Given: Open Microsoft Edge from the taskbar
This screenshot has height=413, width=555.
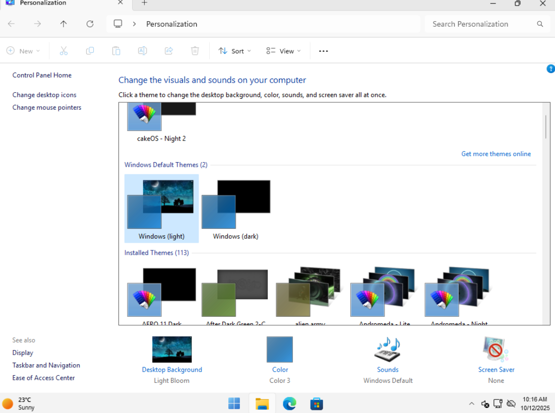Looking at the screenshot, I should pyautogui.click(x=289, y=403).
